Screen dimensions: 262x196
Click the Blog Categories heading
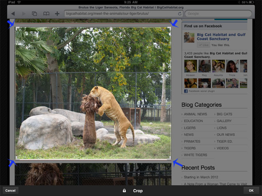(202, 105)
